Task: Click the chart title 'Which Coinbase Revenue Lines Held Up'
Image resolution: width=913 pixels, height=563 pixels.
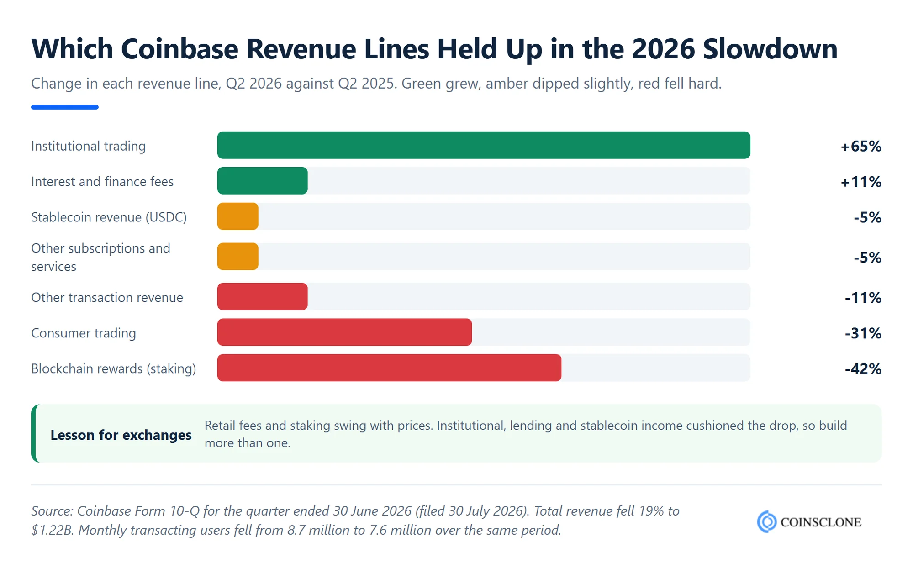Action: (434, 49)
